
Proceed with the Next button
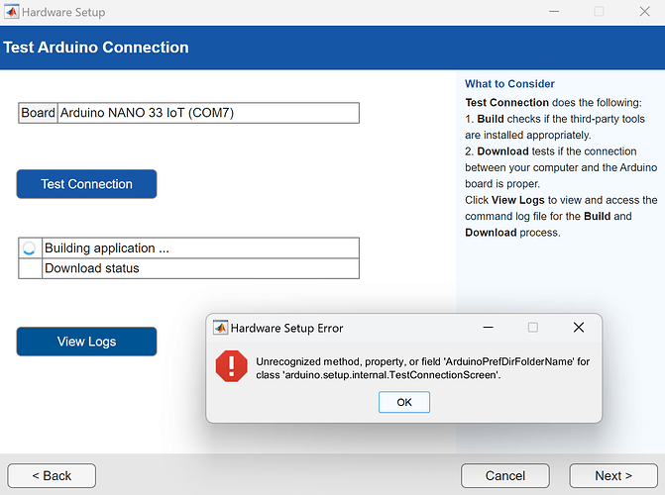pyautogui.click(x=613, y=475)
